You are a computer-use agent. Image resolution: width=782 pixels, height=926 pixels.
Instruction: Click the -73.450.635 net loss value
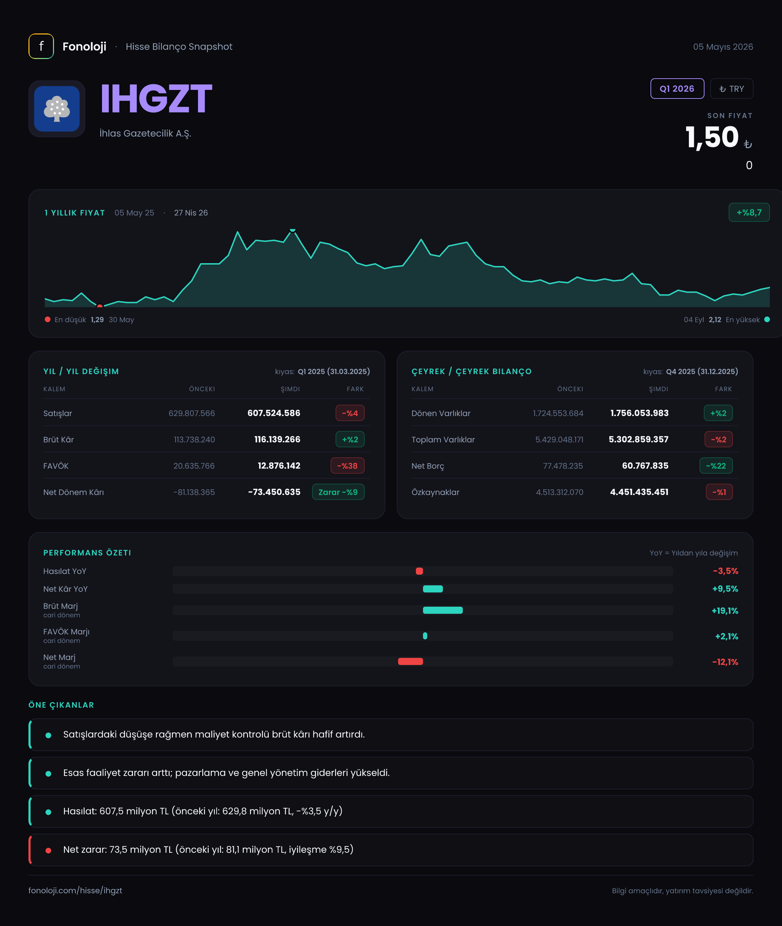tap(274, 492)
